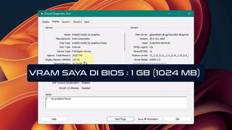
Task: Select the '128 MB' display memory value
Action: click(76, 60)
